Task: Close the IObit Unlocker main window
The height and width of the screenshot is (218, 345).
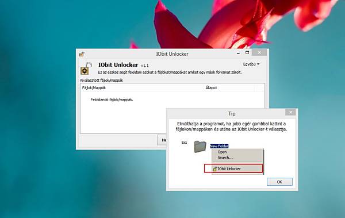Action: coord(259,52)
